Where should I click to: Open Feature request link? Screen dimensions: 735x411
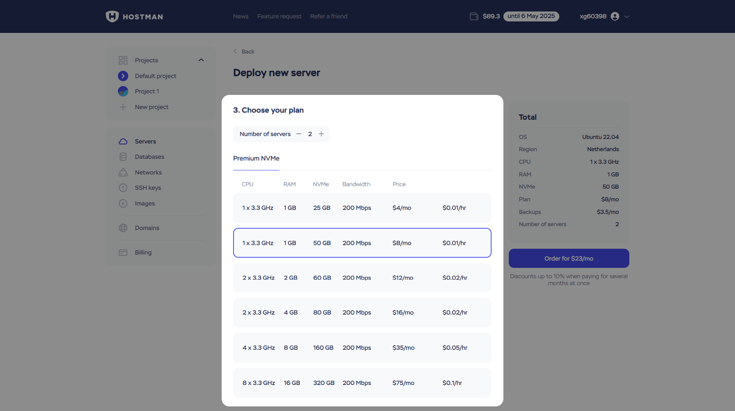pyautogui.click(x=279, y=16)
